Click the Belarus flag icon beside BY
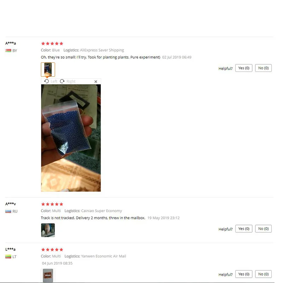Image resolution: width=283 pixels, height=283 pixels. point(8,51)
